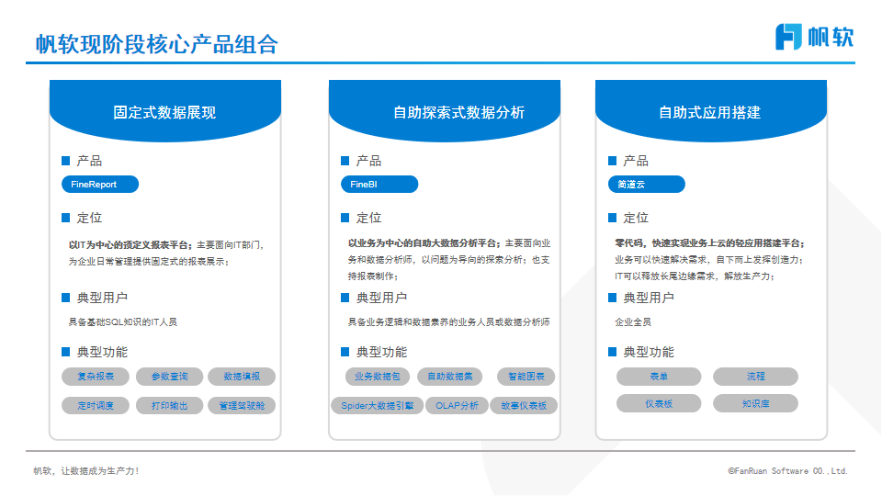Click the 固定式数据展现 card header
Screen dimensions: 882x496
[164, 110]
